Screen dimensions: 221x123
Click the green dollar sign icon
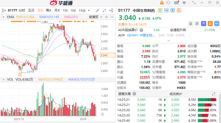click(x=160, y=10)
